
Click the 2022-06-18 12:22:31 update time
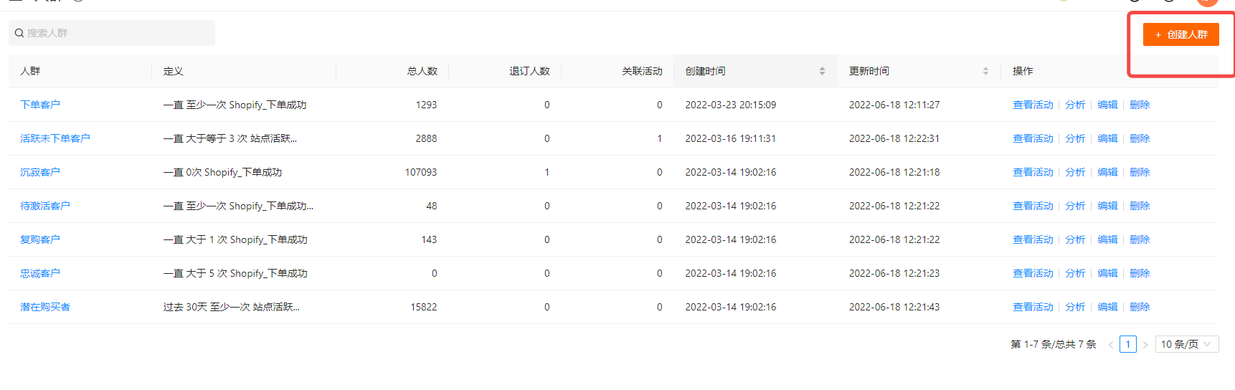pos(894,138)
